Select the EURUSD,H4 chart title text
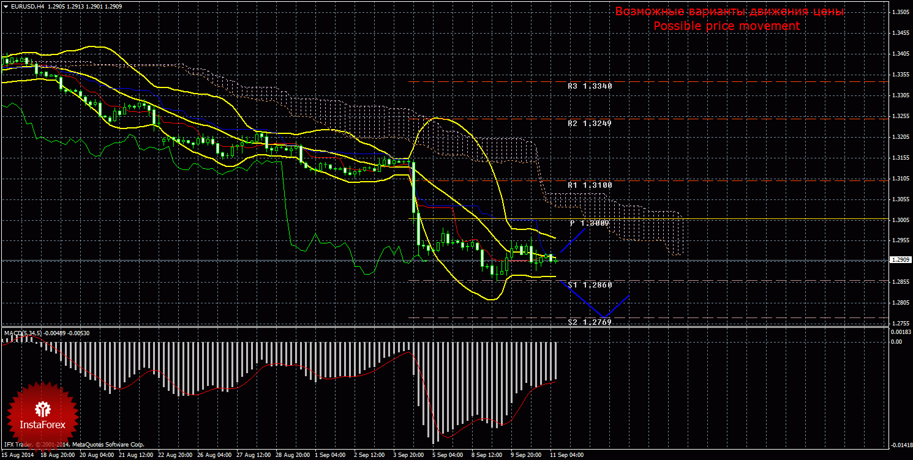 27,6
